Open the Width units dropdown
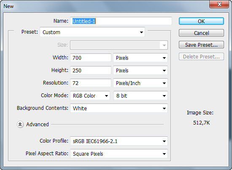232x170 pixels. coord(140,58)
